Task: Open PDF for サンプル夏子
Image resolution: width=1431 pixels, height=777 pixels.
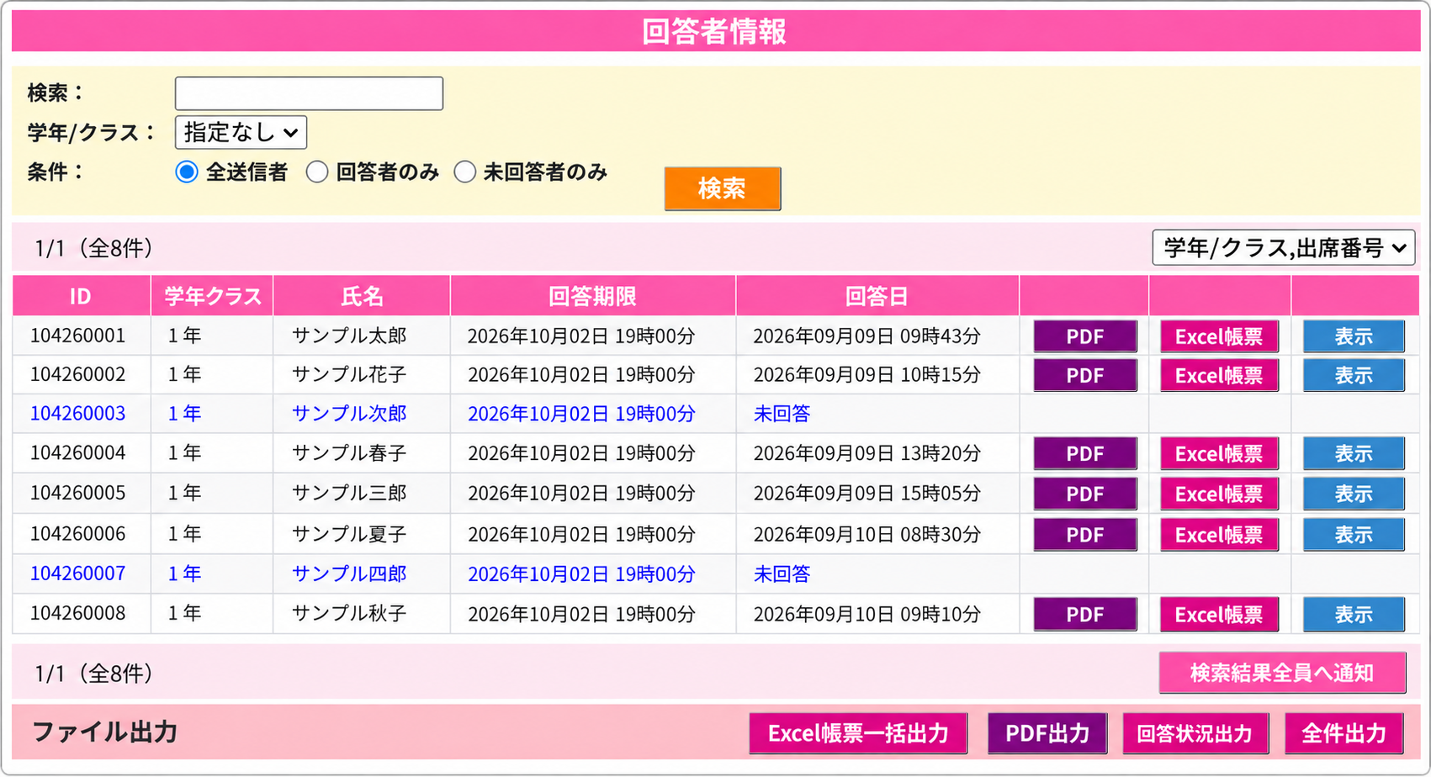Action: (1084, 534)
